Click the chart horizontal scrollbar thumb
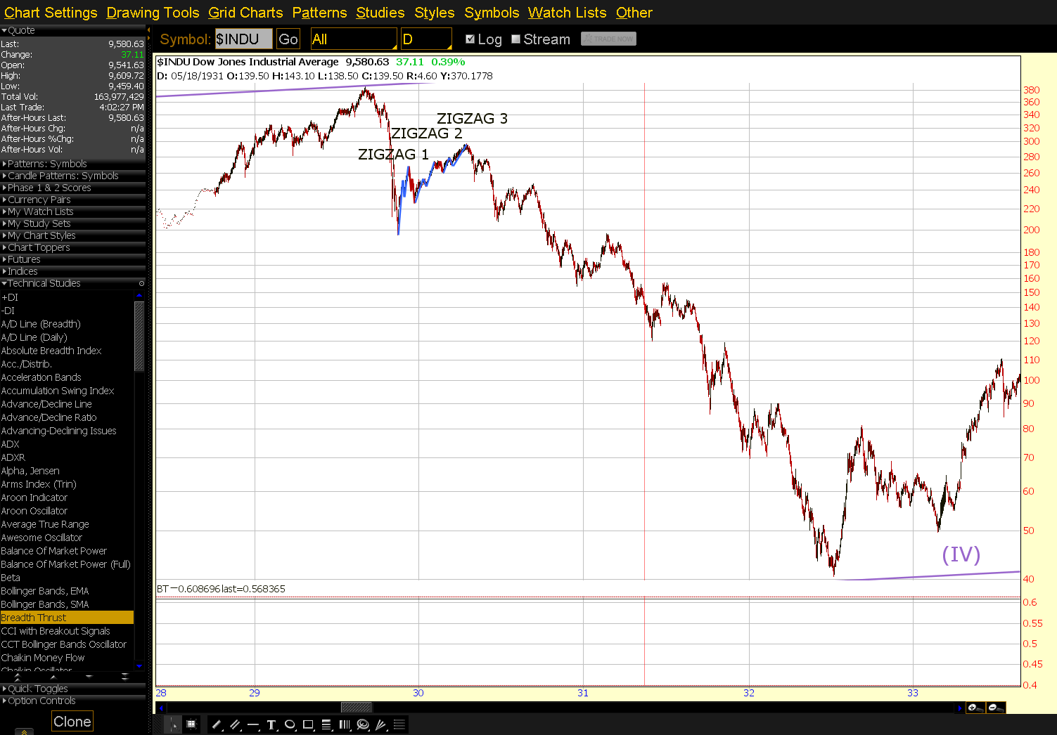Viewport: 1057px width, 735px height. pos(357,708)
